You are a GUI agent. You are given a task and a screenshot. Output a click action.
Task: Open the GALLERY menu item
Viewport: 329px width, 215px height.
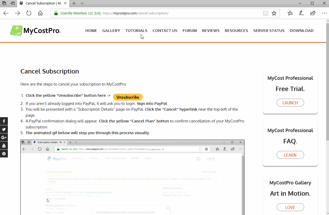point(111,31)
